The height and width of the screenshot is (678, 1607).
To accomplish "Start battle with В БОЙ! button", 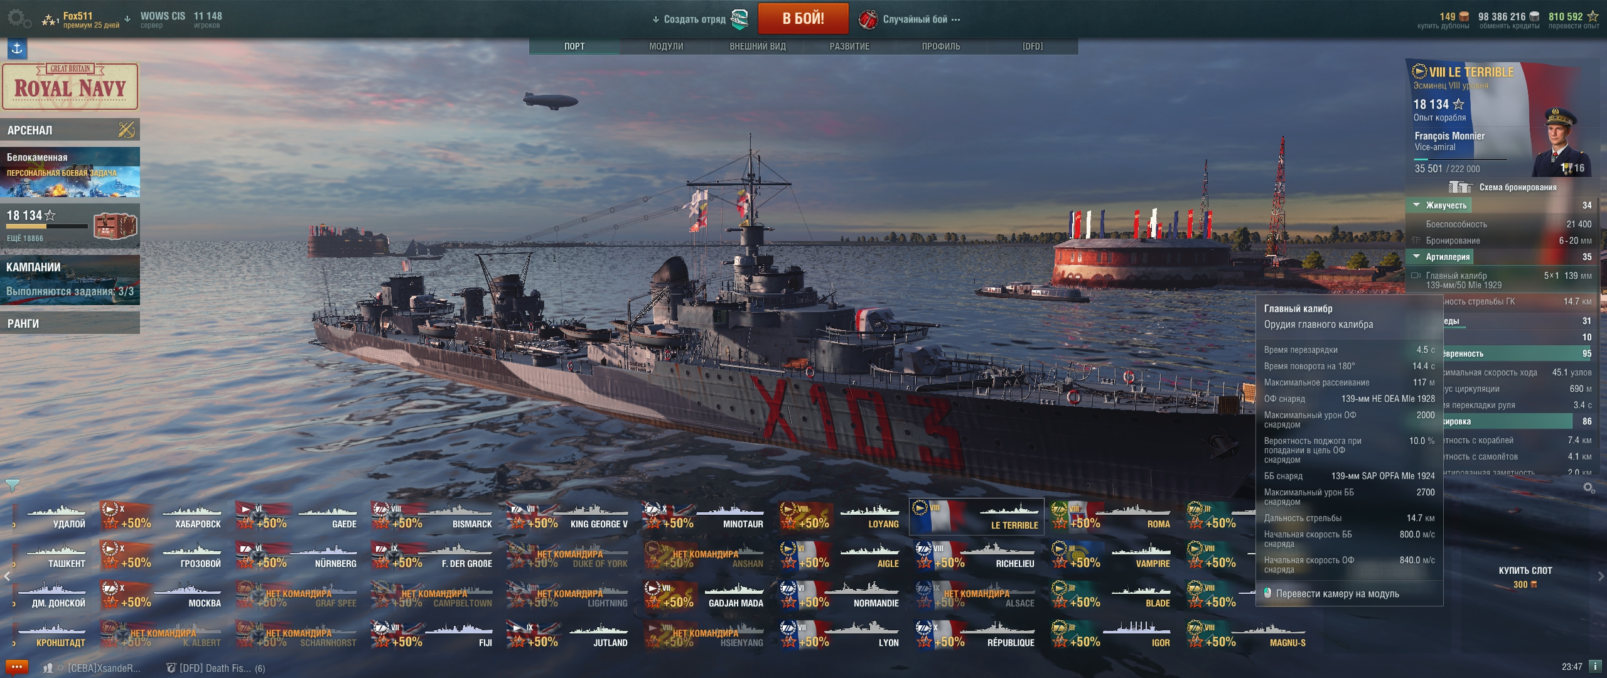I will pos(803,19).
